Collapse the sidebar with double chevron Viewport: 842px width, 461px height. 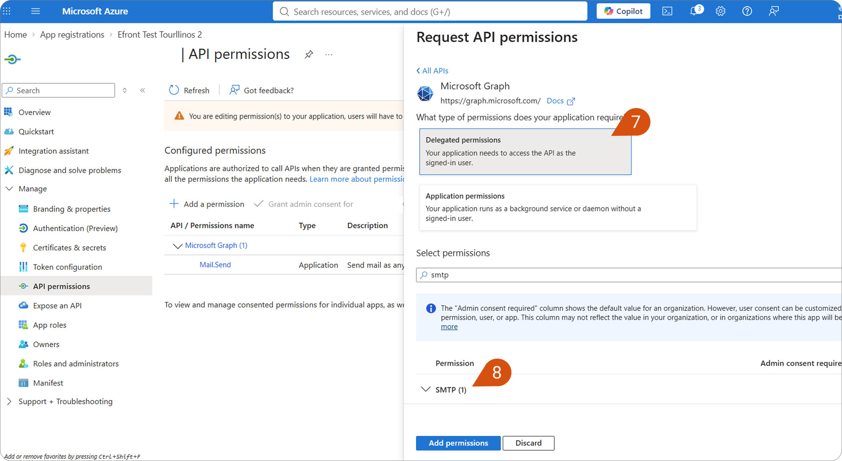143,90
